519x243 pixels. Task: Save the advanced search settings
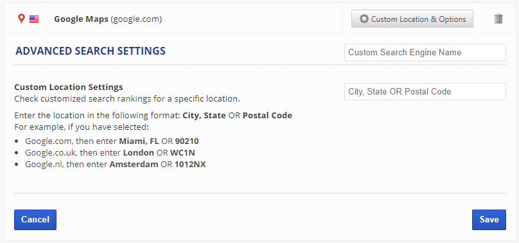489,219
